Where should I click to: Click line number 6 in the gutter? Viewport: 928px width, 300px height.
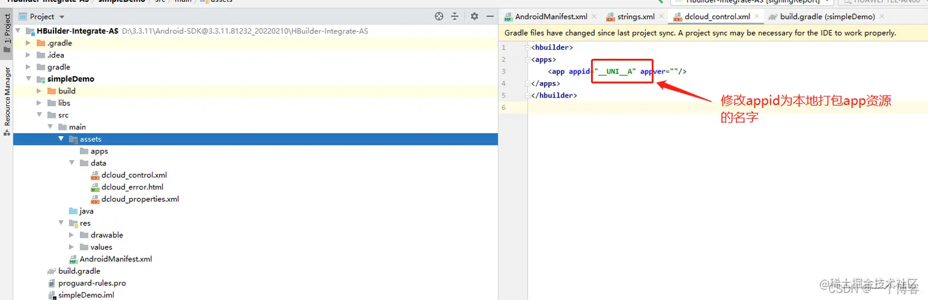[x=503, y=107]
